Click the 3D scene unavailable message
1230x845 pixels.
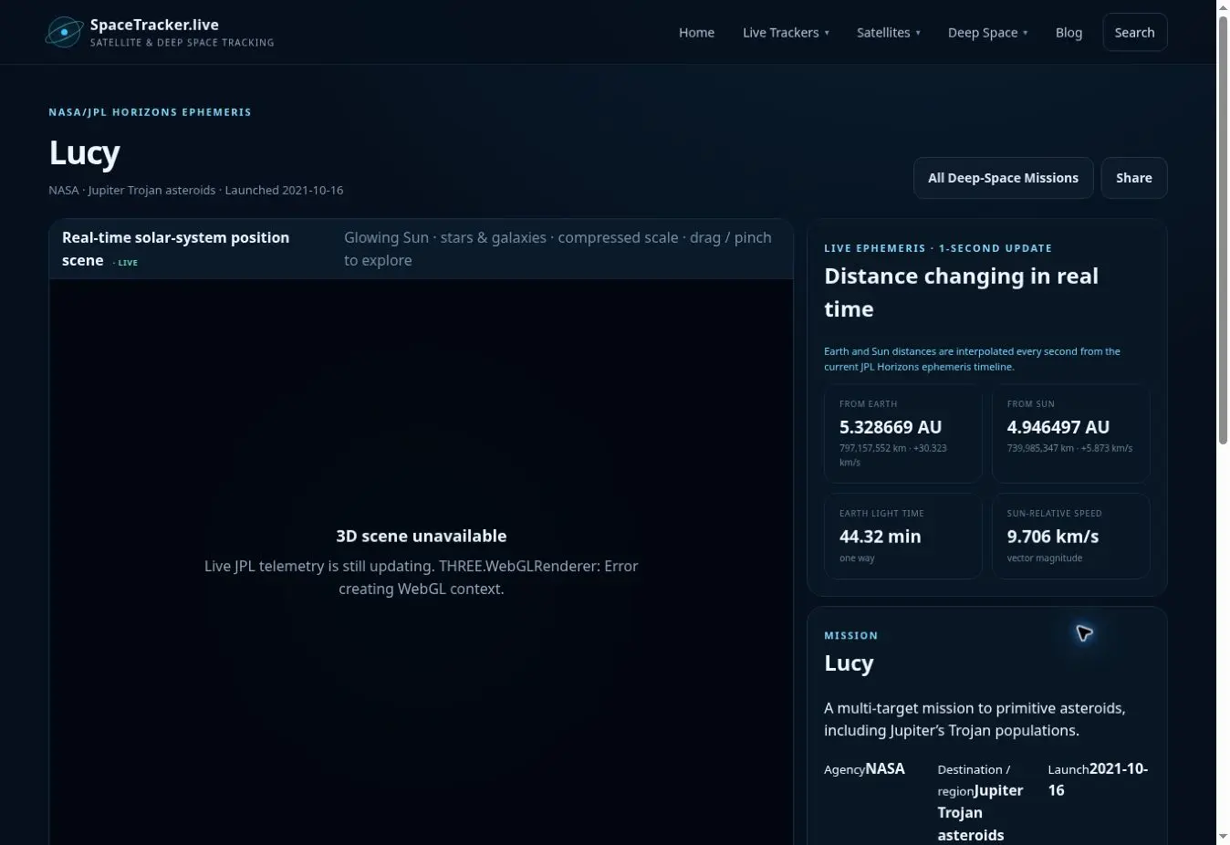click(421, 536)
